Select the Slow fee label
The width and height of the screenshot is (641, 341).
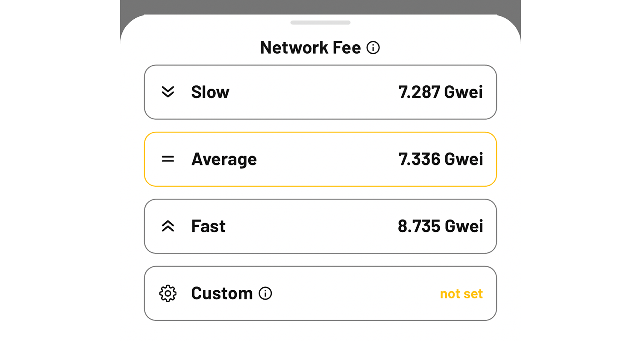click(210, 92)
